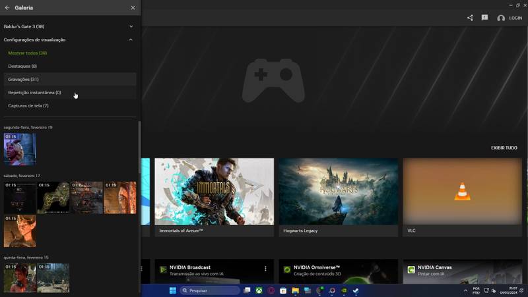This screenshot has height=297, width=528.
Task: Filter gallery by Gravações (31)
Action: tap(70, 79)
